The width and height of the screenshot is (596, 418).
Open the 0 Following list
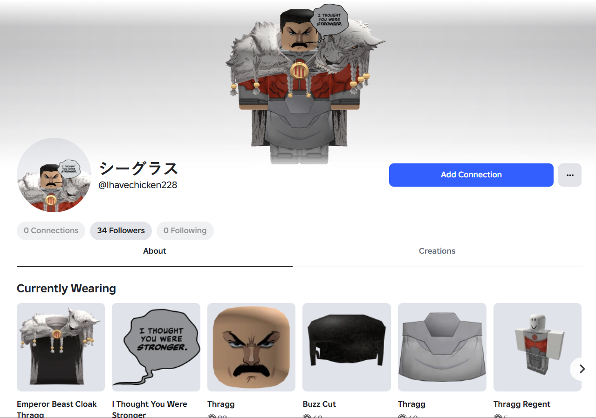tap(185, 231)
